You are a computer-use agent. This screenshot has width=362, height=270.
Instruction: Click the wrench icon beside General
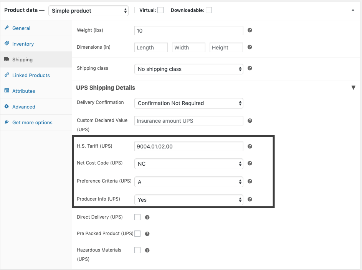(x=7, y=28)
